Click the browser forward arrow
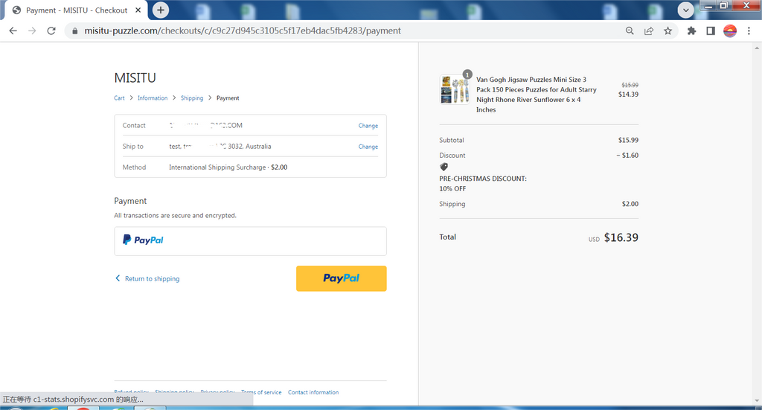 pos(32,31)
